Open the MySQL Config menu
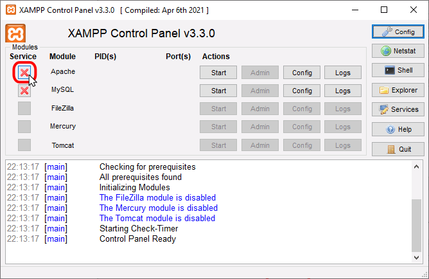This screenshot has width=429, height=279. pyautogui.click(x=302, y=91)
